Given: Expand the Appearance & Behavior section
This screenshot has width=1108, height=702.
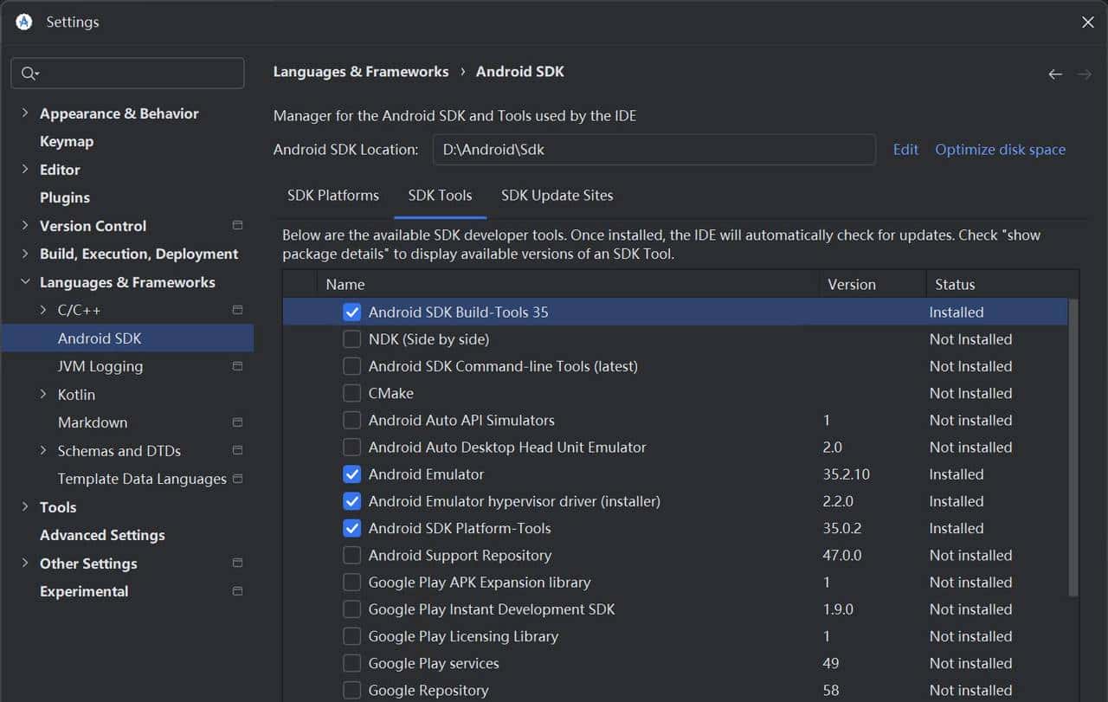Looking at the screenshot, I should coord(24,113).
